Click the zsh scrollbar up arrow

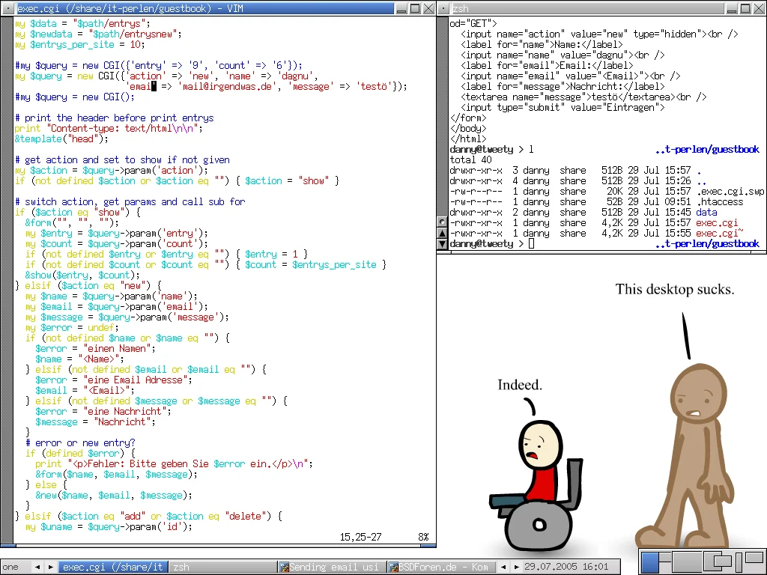coord(442,234)
